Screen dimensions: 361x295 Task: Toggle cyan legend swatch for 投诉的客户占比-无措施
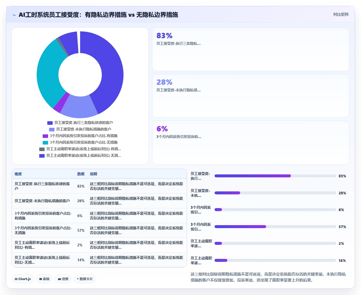point(45,142)
